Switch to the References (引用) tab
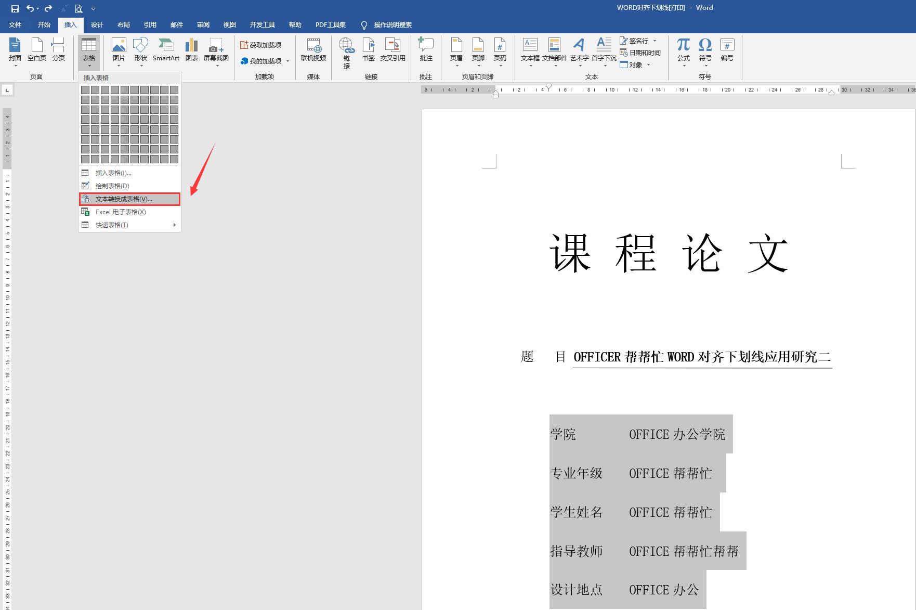 click(x=150, y=24)
